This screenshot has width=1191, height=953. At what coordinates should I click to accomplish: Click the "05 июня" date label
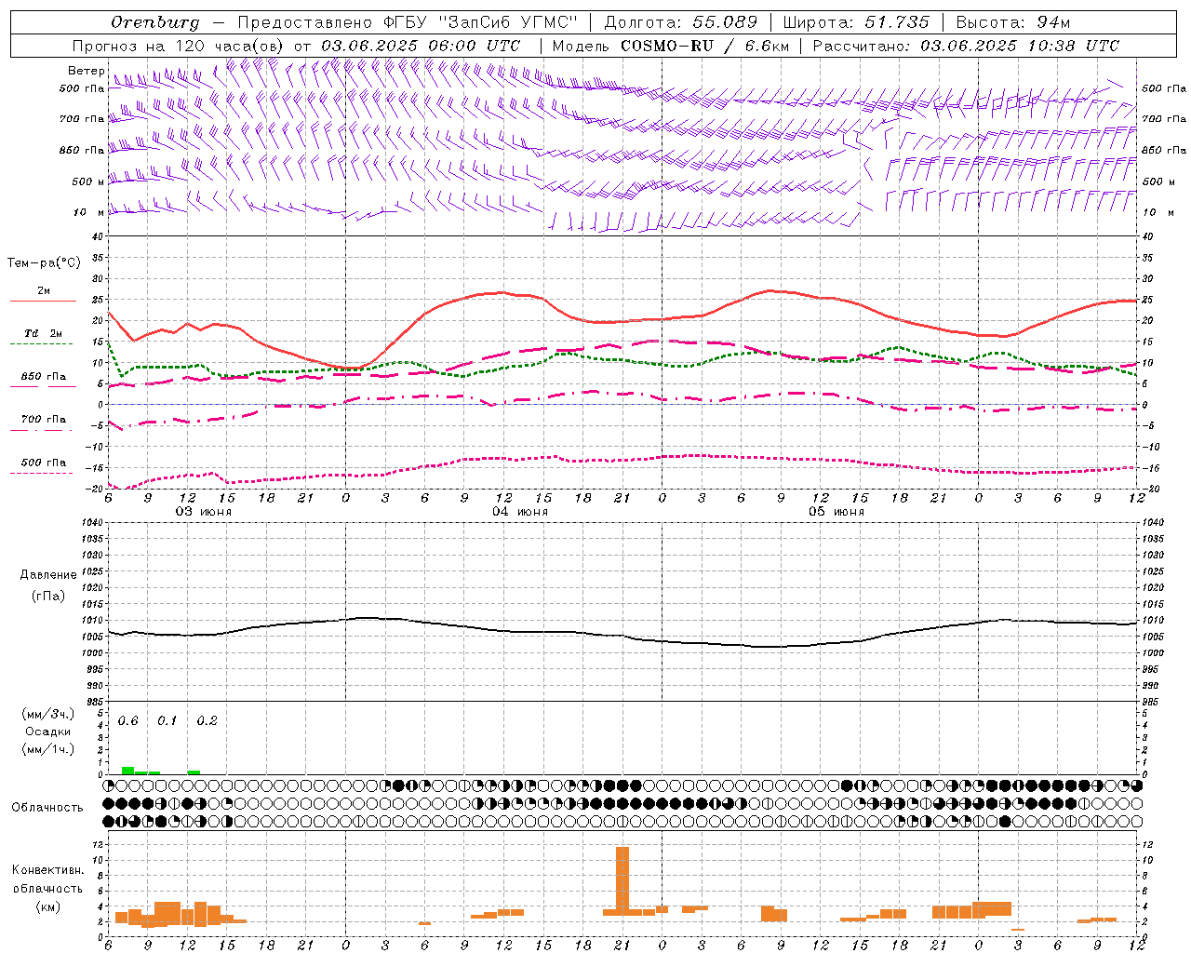(x=836, y=512)
